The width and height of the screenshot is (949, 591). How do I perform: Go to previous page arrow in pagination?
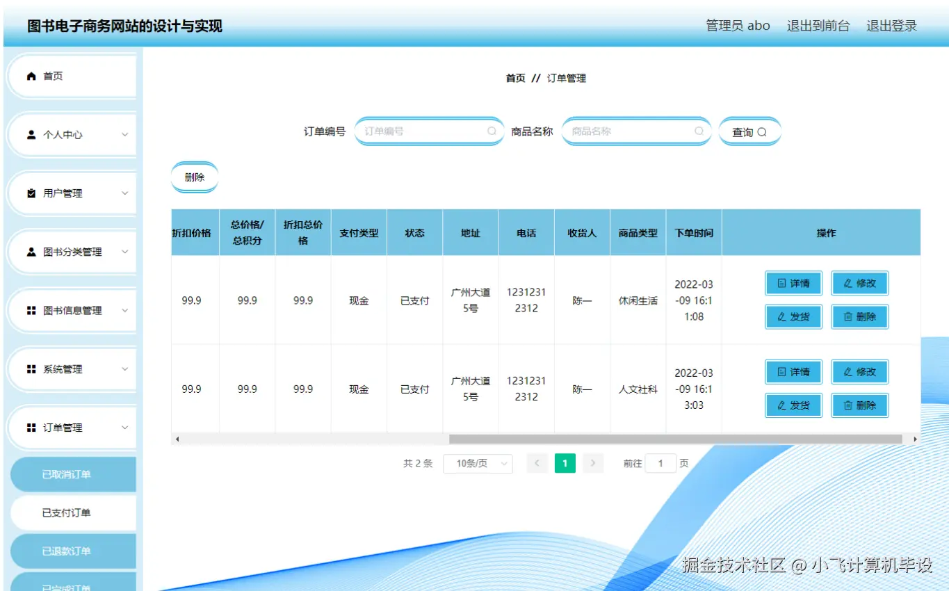tap(537, 463)
